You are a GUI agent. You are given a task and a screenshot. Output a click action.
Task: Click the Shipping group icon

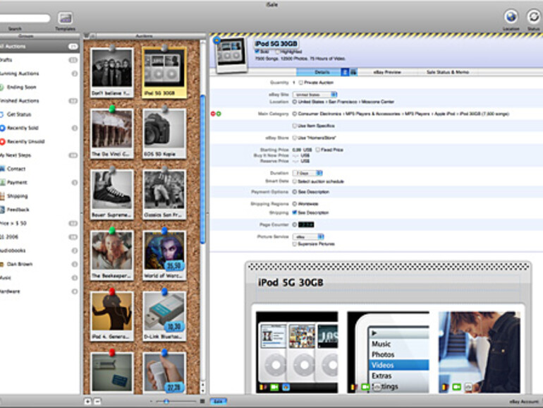[x=2, y=196]
